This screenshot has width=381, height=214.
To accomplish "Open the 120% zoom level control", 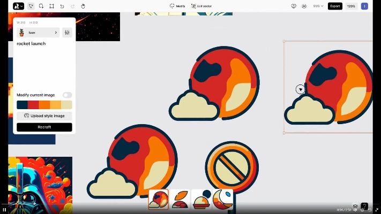I will pyautogui.click(x=351, y=6).
